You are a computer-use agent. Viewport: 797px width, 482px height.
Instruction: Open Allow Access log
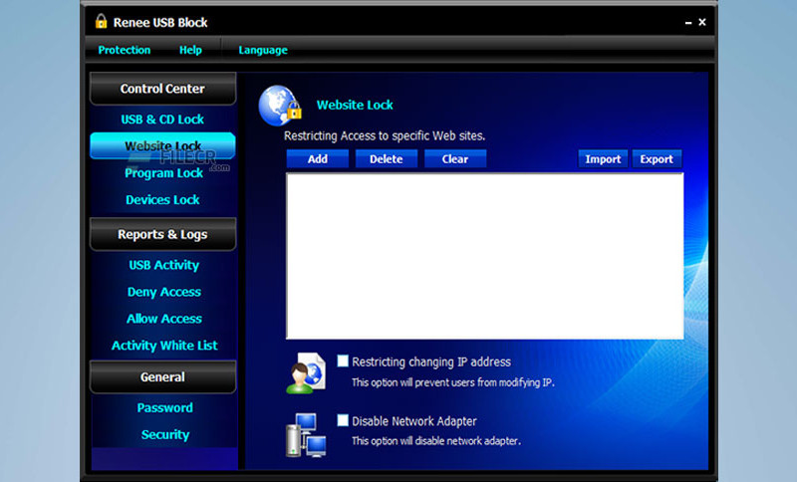click(164, 319)
